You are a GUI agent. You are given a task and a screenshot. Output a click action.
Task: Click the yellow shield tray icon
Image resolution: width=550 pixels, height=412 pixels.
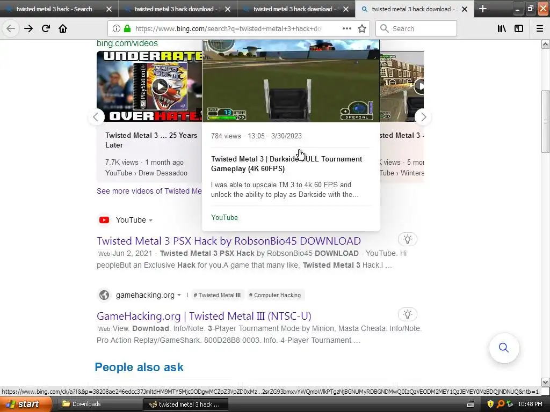pyautogui.click(x=490, y=404)
